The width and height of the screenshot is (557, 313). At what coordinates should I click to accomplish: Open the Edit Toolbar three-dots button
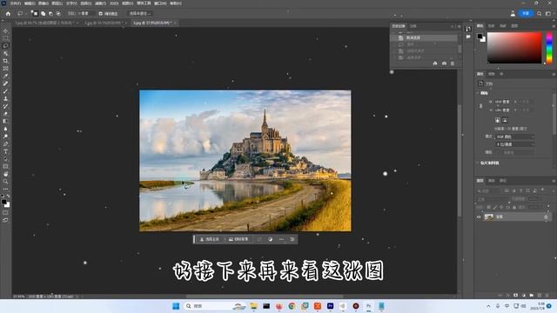click(x=5, y=189)
